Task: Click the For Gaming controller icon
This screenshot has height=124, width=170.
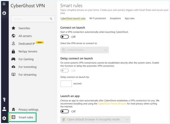Action: (14, 59)
